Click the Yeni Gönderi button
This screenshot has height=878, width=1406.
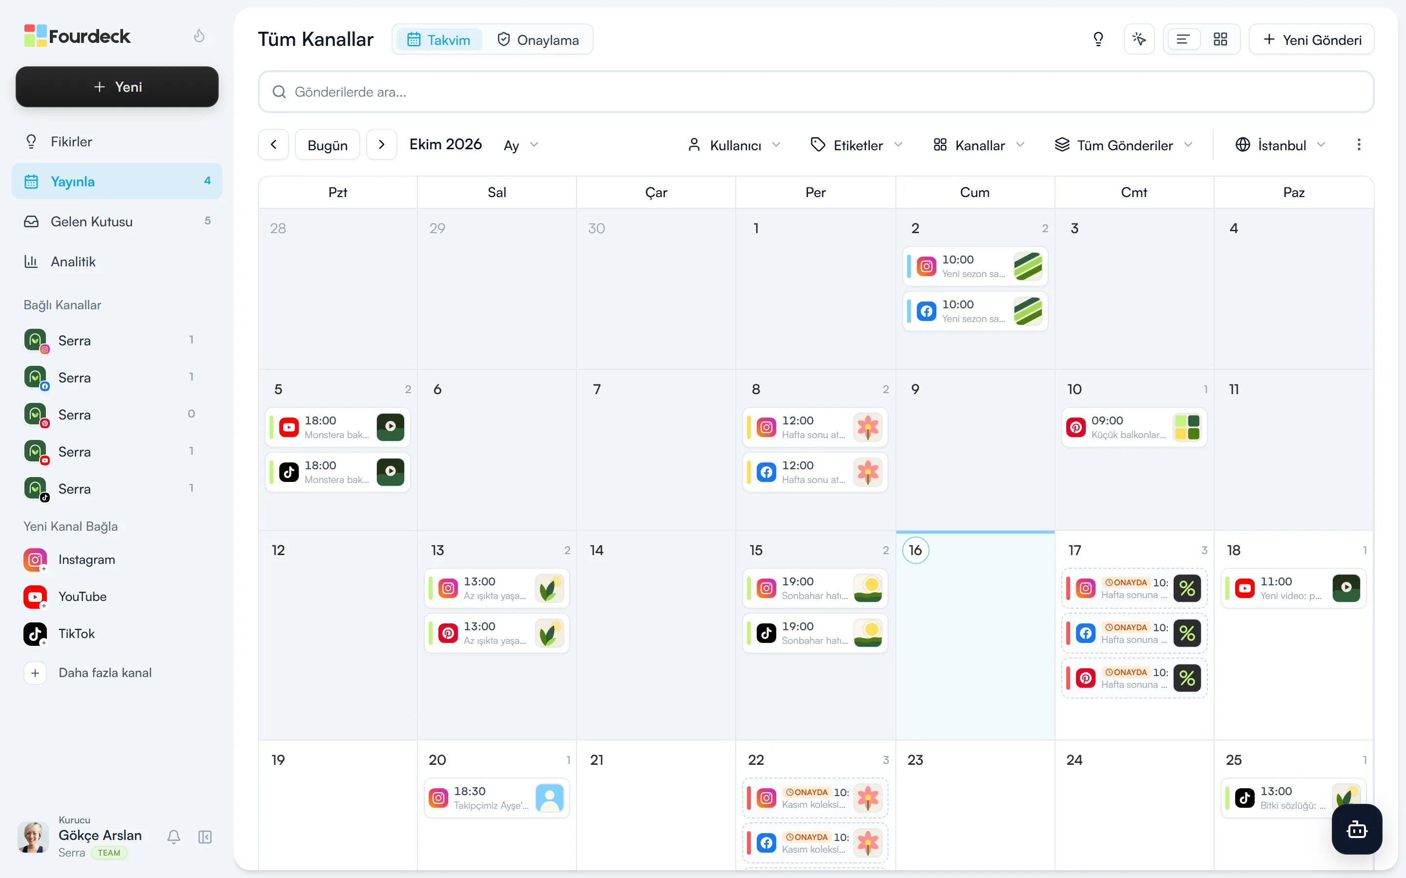coord(1312,40)
